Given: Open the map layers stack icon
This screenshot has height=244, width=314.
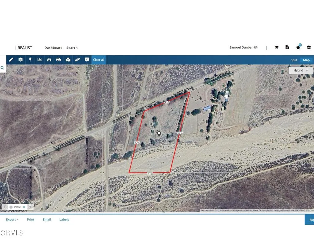Looking at the screenshot, I should tap(21, 60).
